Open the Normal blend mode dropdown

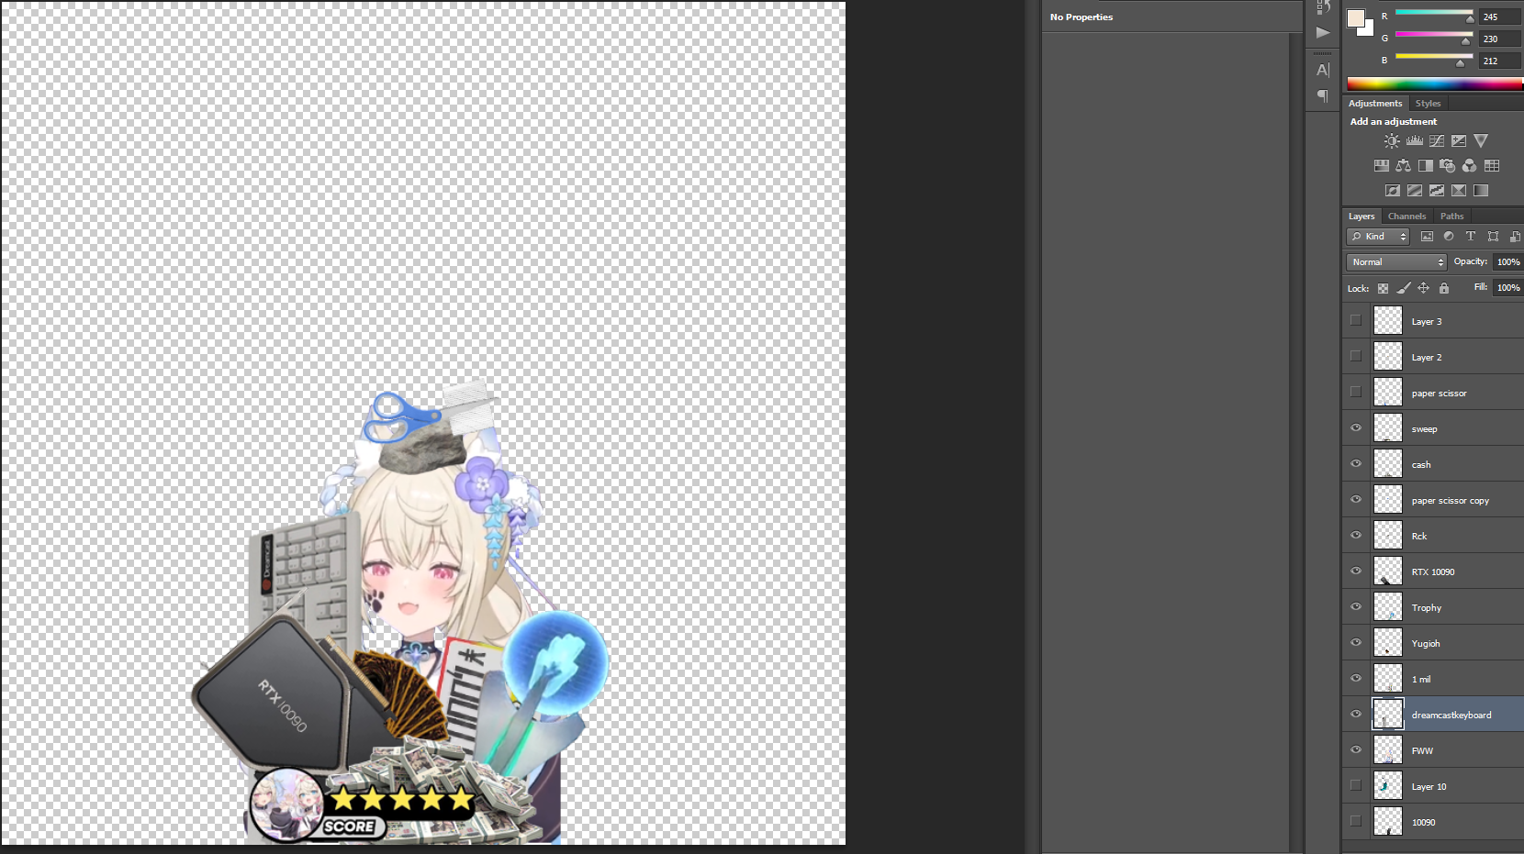1396,262
